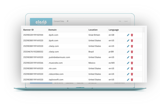Edit the .taylorswift.com banner row

128,80
